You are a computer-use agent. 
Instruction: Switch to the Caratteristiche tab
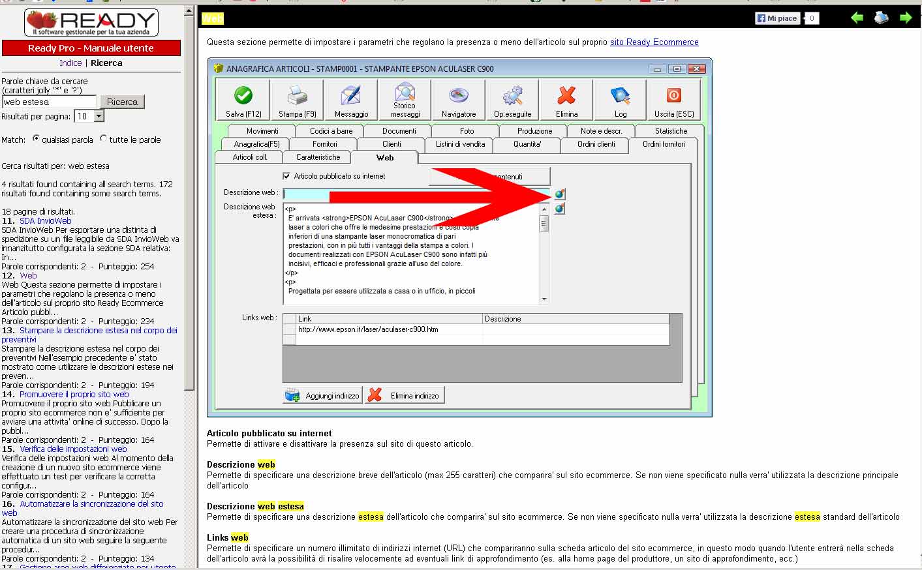(x=318, y=157)
